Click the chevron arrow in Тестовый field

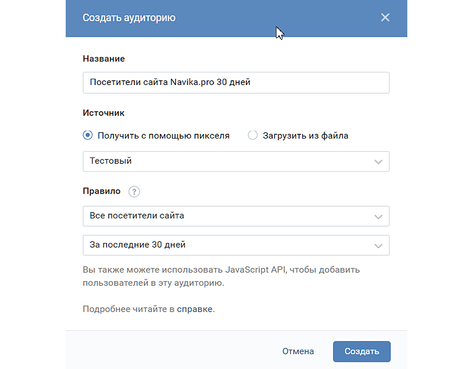point(378,162)
